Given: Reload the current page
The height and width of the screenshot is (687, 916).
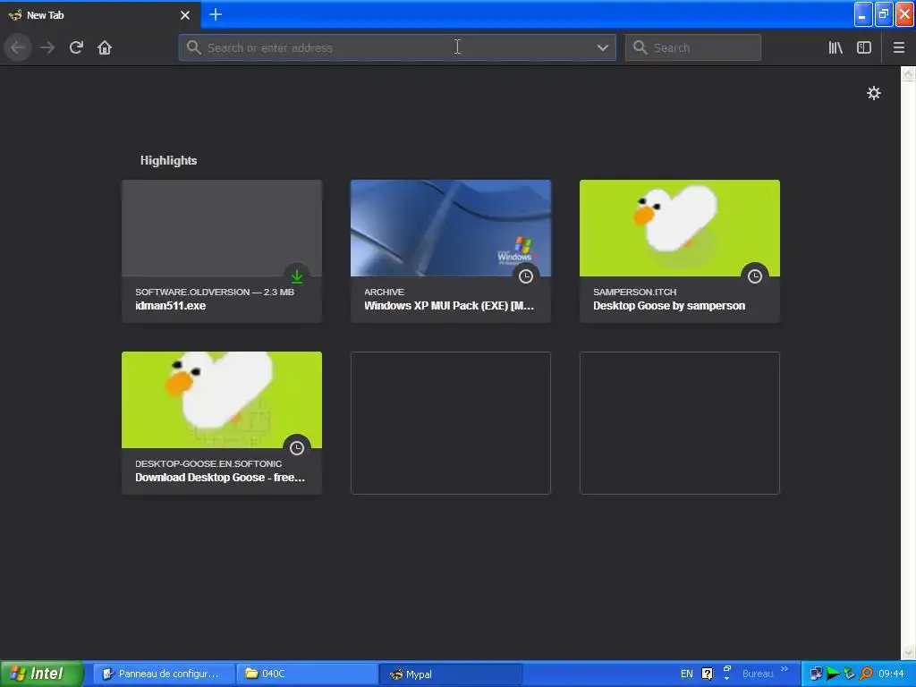Looking at the screenshot, I should click(76, 47).
